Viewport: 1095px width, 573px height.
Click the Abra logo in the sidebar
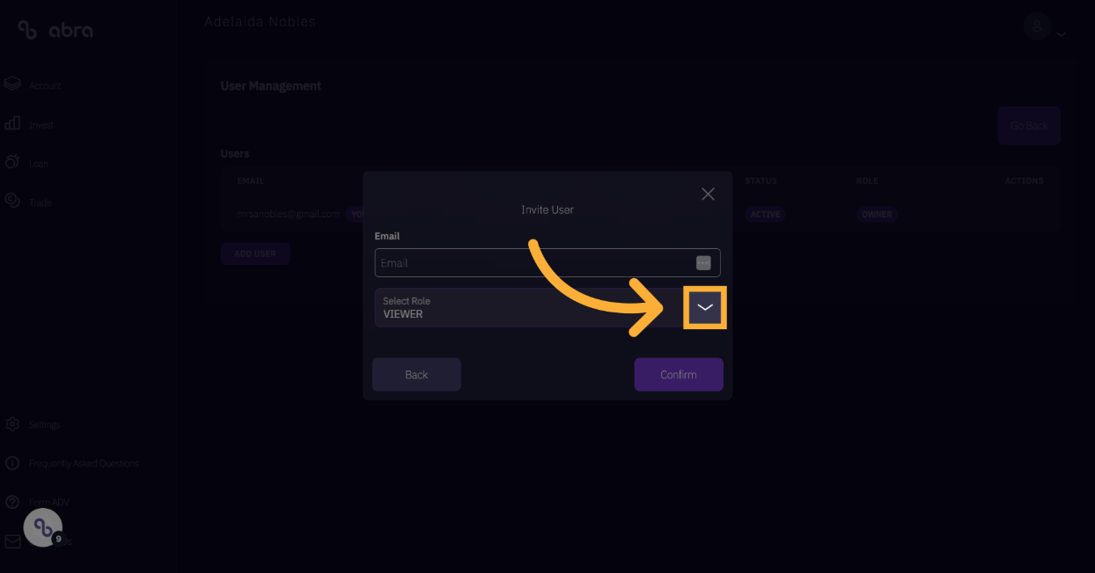[55, 30]
